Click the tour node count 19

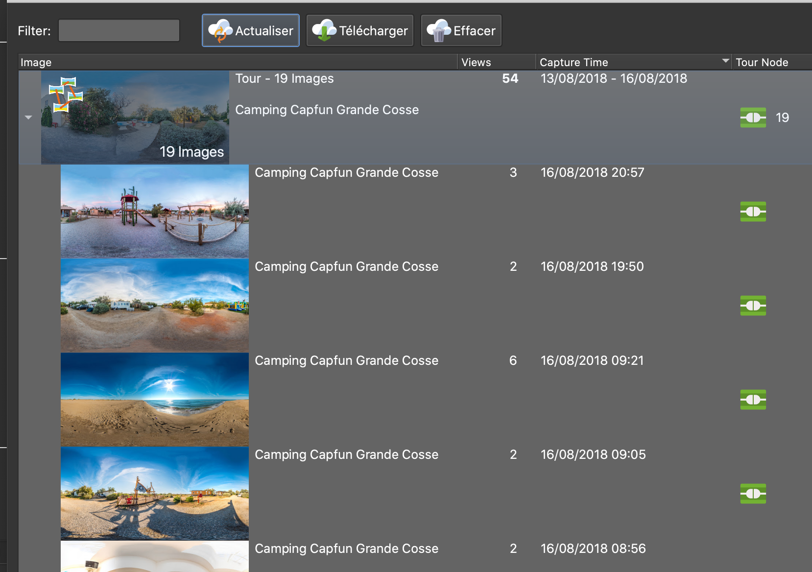click(782, 118)
